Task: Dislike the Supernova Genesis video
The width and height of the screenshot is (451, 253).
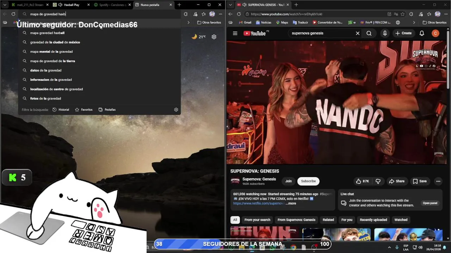Action: [x=378, y=181]
